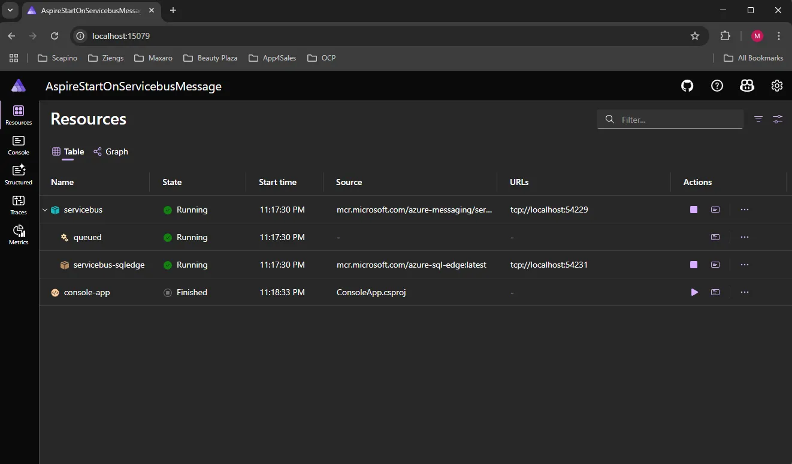Image resolution: width=792 pixels, height=464 pixels.
Task: Open the Console logs sidebar page
Action: tap(19, 145)
